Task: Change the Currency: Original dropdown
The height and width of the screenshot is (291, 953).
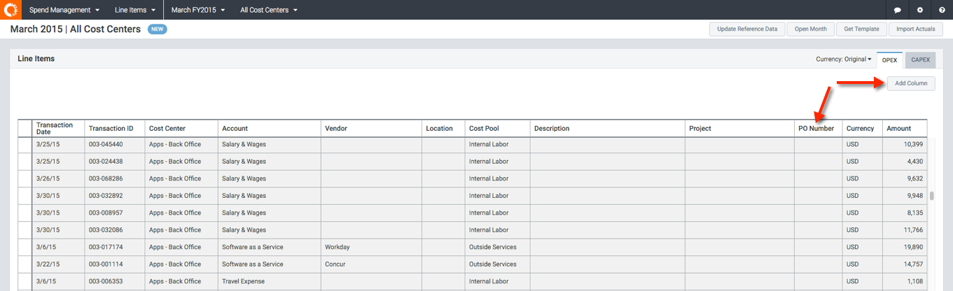Action: click(x=843, y=59)
